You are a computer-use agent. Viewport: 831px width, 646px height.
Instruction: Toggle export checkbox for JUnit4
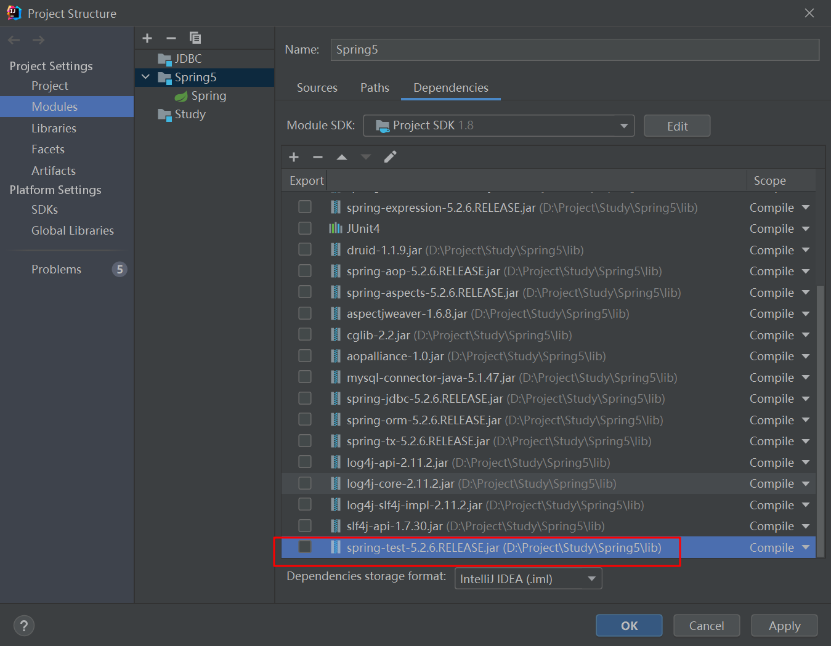(305, 228)
